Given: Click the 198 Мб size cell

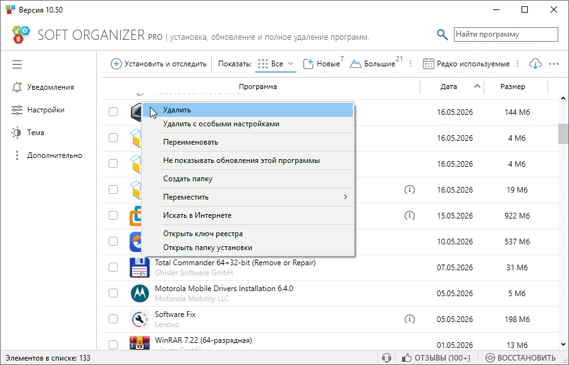Looking at the screenshot, I should pyautogui.click(x=517, y=320).
